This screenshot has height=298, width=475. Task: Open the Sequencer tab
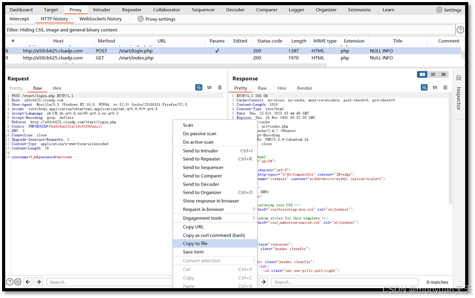203,10
